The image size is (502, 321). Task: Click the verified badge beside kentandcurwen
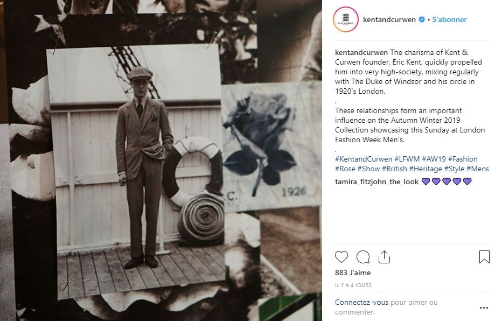[422, 19]
